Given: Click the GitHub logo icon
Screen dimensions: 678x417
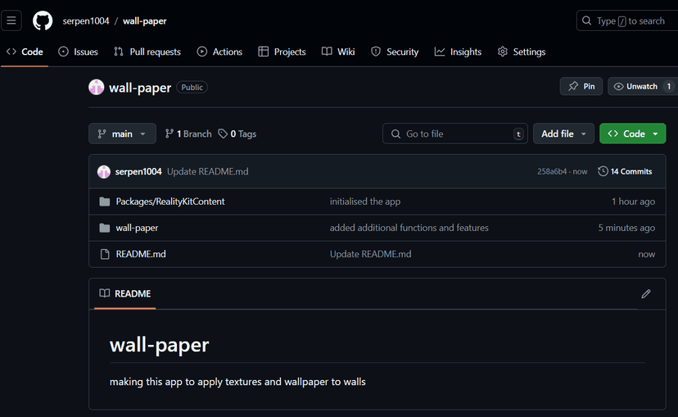Looking at the screenshot, I should 43,20.
